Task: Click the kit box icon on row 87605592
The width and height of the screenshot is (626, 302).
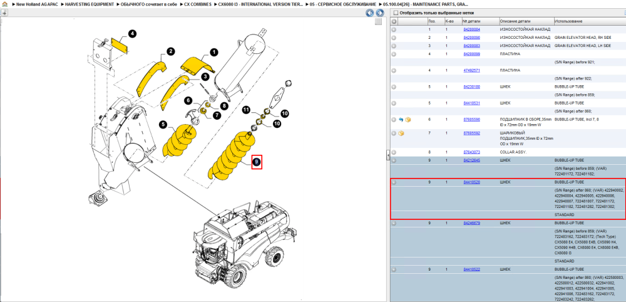Action: 401,133
